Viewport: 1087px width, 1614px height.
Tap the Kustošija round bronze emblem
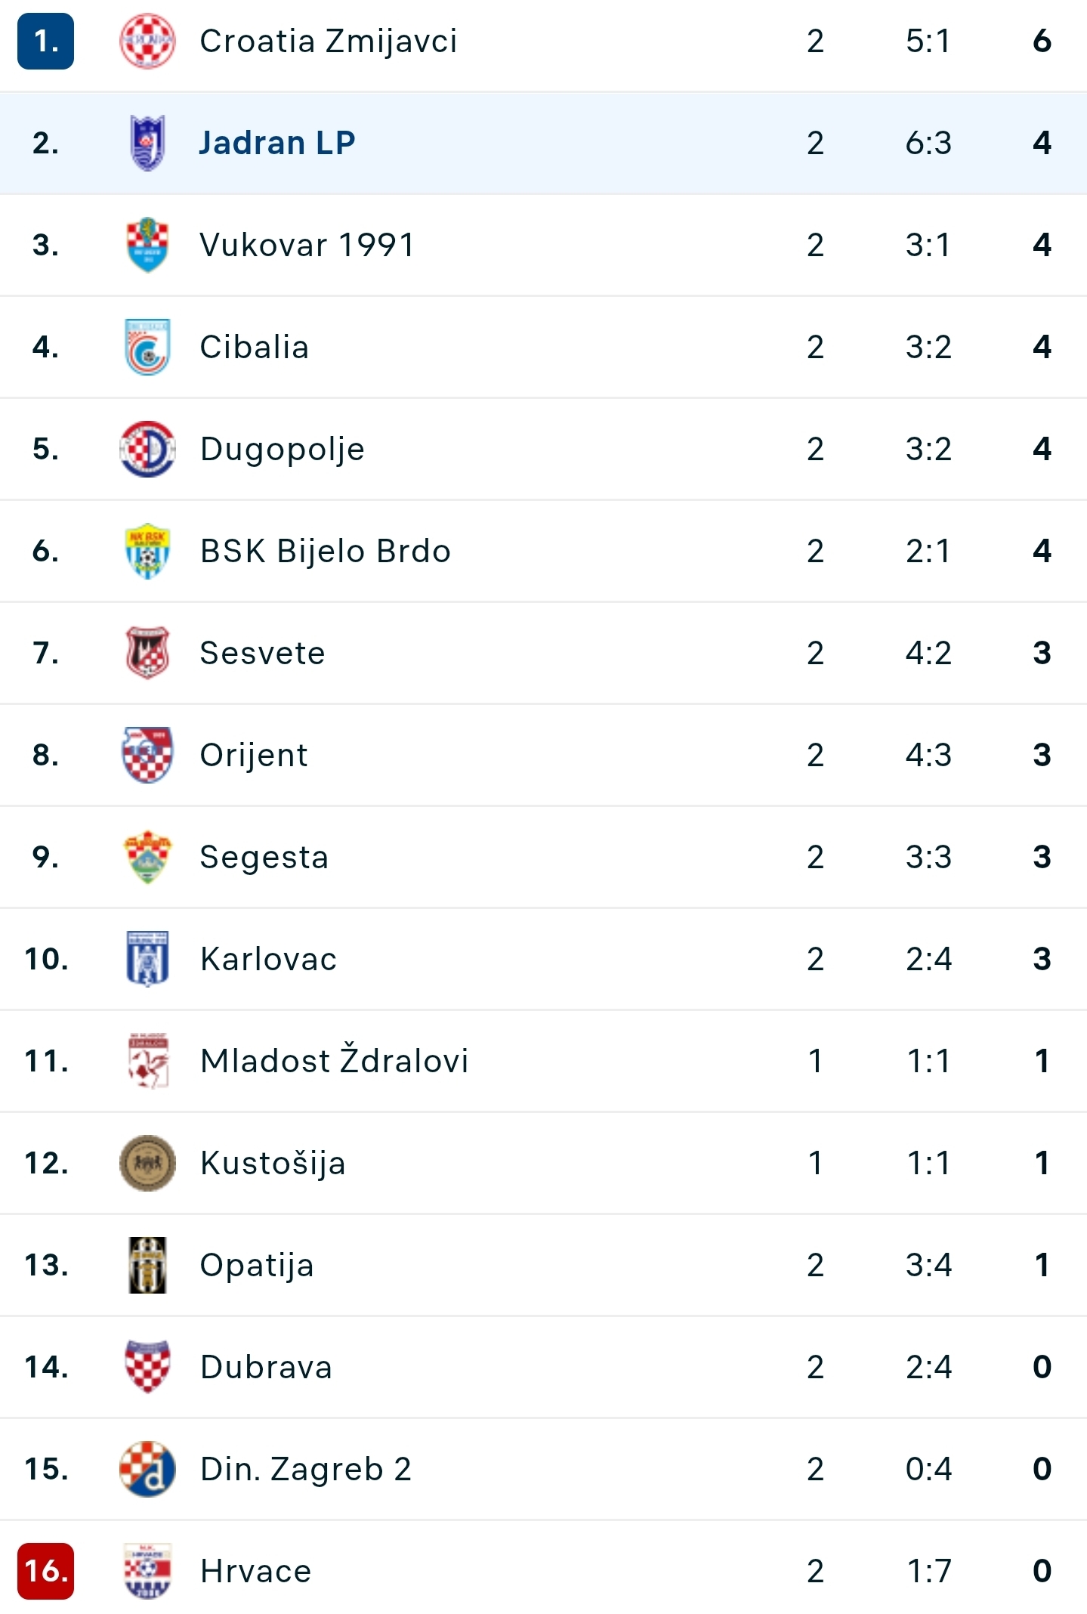[x=147, y=1163]
